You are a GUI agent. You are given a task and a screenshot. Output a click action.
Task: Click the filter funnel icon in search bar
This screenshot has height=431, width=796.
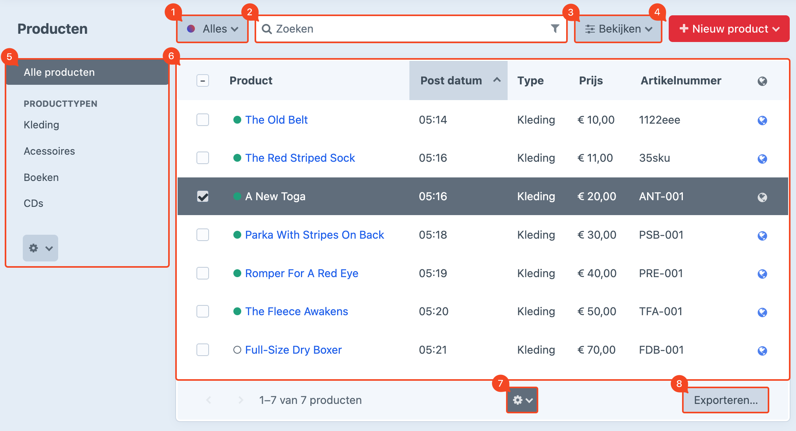point(555,29)
